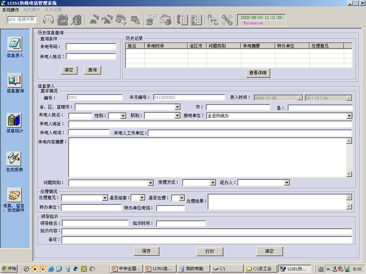Click the mailbox letter toolbar icon
Viewport: 366px width, 274px height.
pyautogui.click(x=152, y=20)
